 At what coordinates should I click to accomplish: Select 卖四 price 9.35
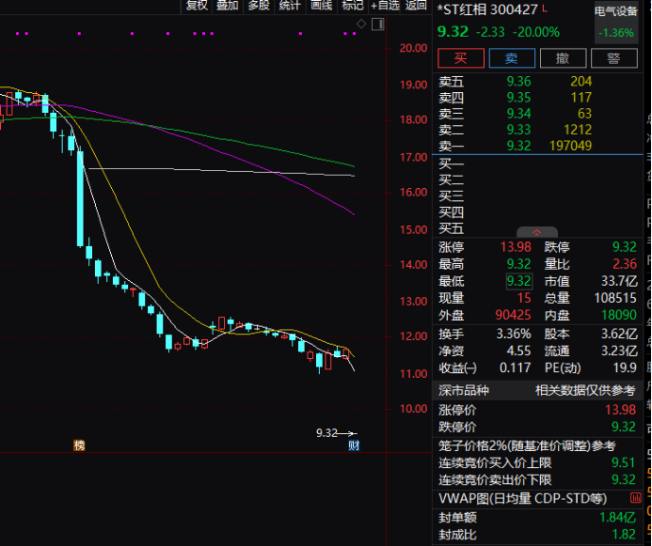coord(518,98)
